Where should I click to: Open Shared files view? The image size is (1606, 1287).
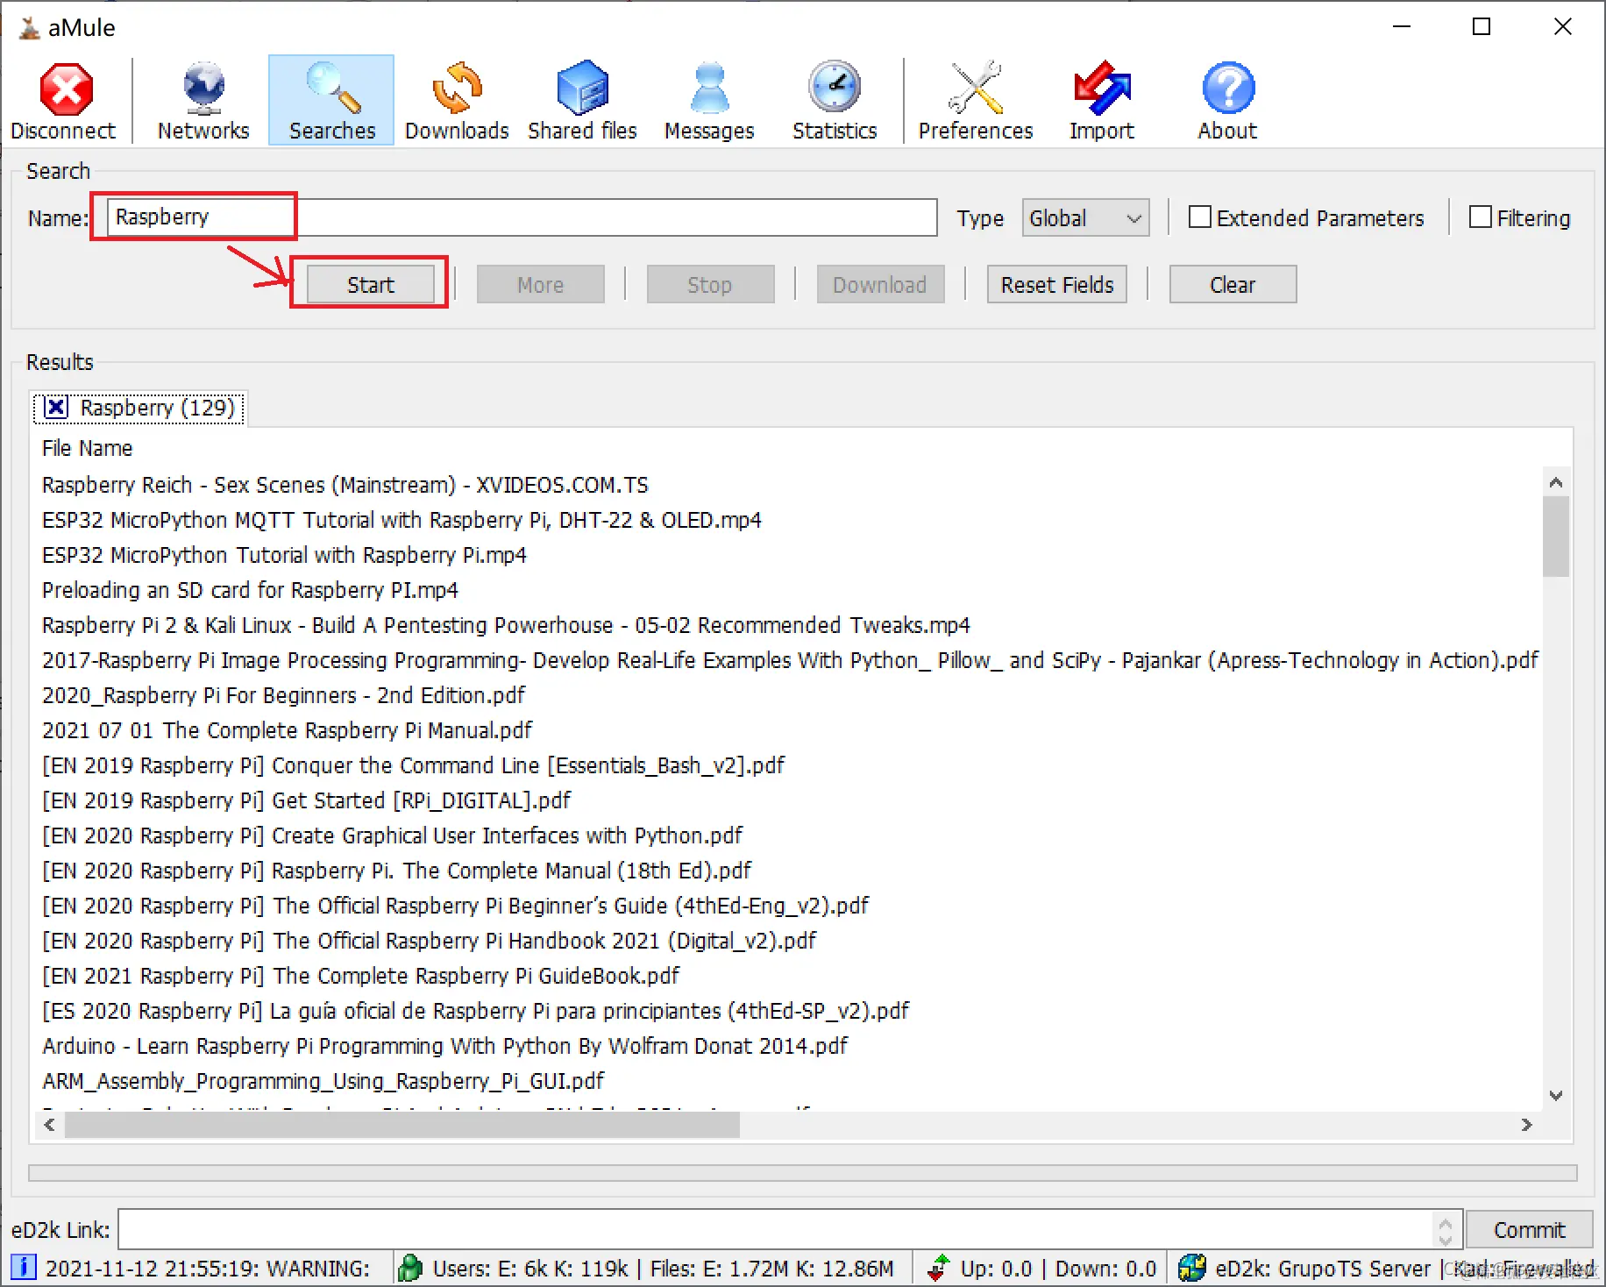tap(582, 100)
